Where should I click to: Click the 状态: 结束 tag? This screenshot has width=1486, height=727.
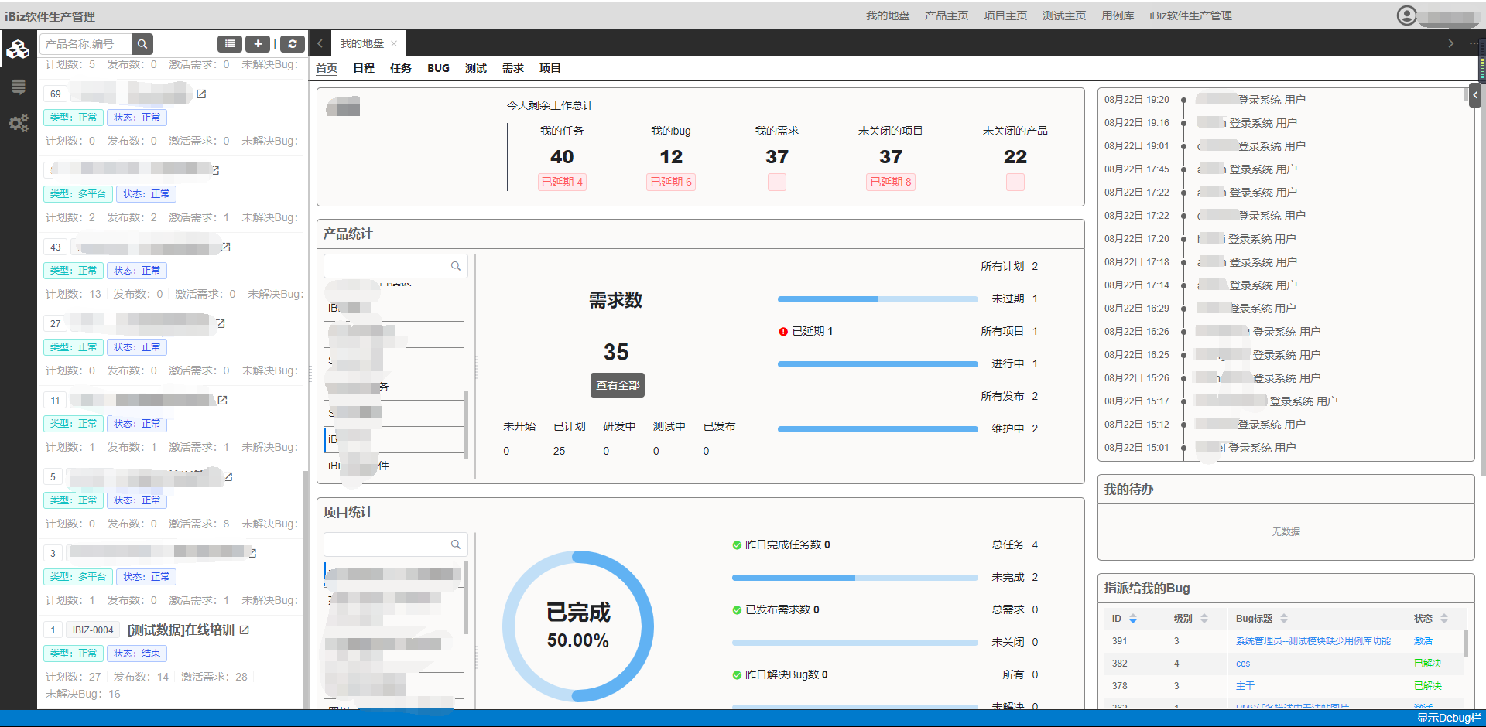coord(137,654)
